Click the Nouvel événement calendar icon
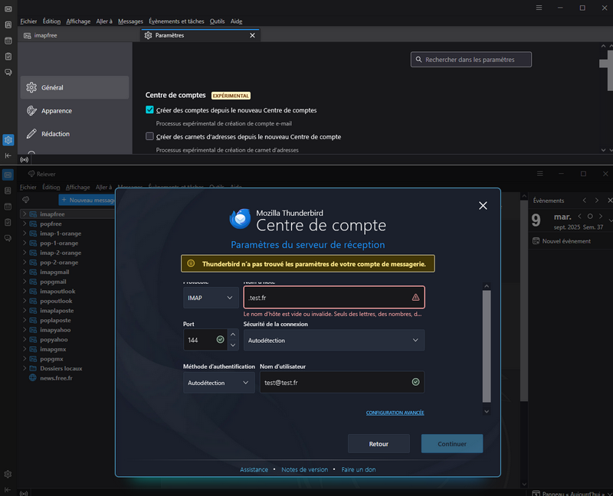The width and height of the screenshot is (613, 496). pos(536,241)
